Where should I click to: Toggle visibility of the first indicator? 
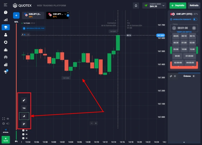pos(27,130)
